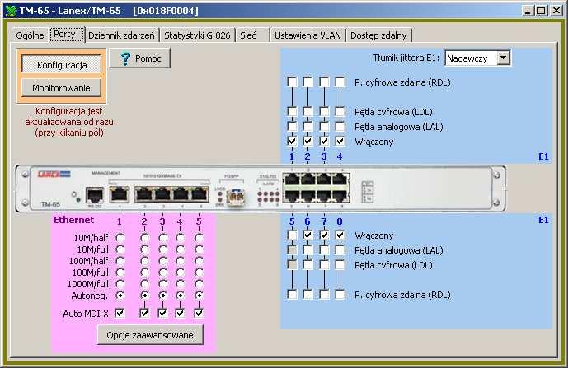Uncheck Włączony for E1 port 8
Image resolution: width=568 pixels, height=368 pixels.
[340, 235]
